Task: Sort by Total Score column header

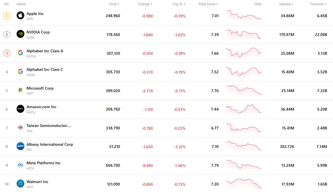Action: coord(208,4)
